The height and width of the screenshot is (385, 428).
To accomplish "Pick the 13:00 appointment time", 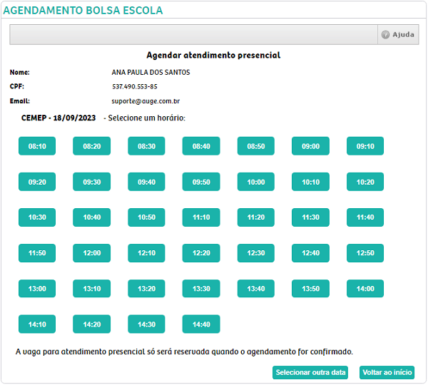I will pos(37,289).
